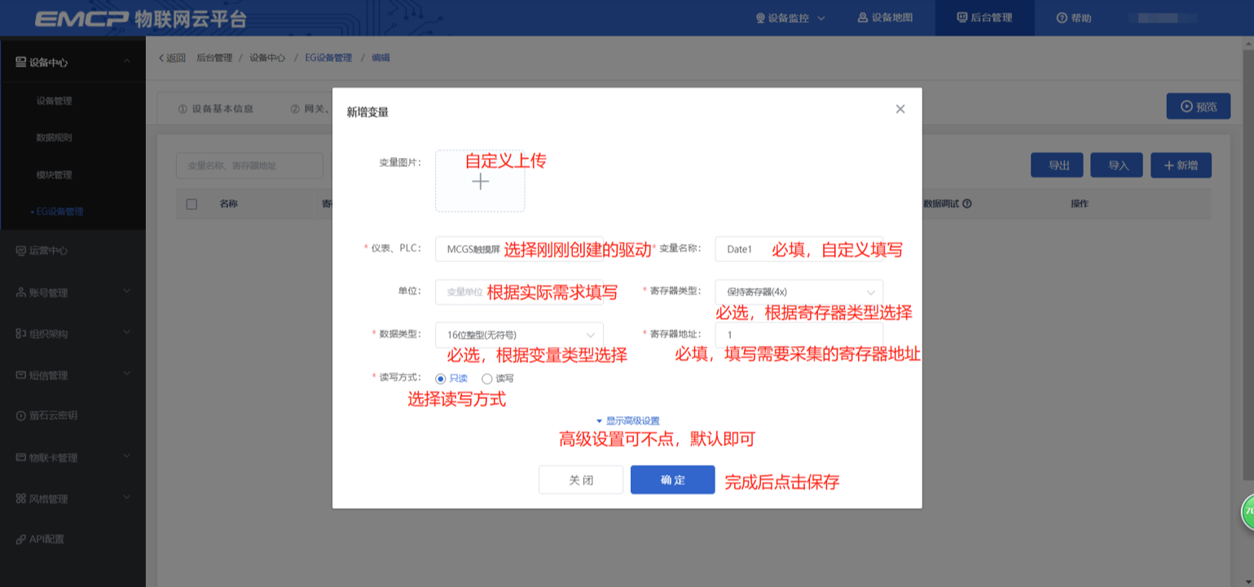Click the EMCP 物联网云平台 logo
This screenshot has width=1254, height=587.
[x=140, y=20]
